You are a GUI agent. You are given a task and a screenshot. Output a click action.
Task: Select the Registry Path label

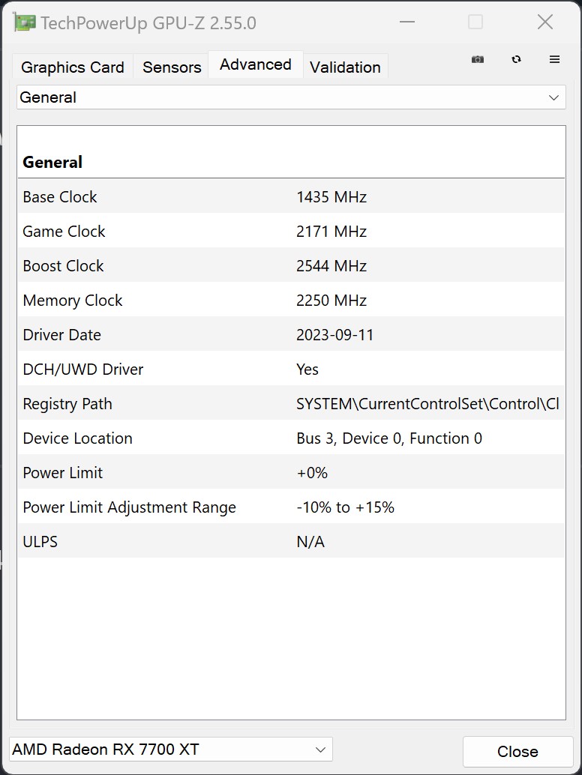click(67, 404)
